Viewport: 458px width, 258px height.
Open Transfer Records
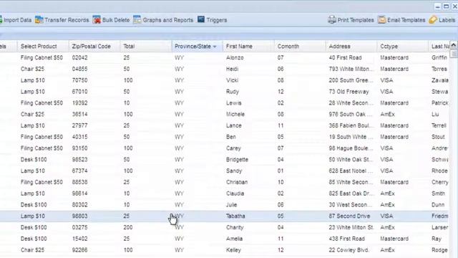point(67,20)
